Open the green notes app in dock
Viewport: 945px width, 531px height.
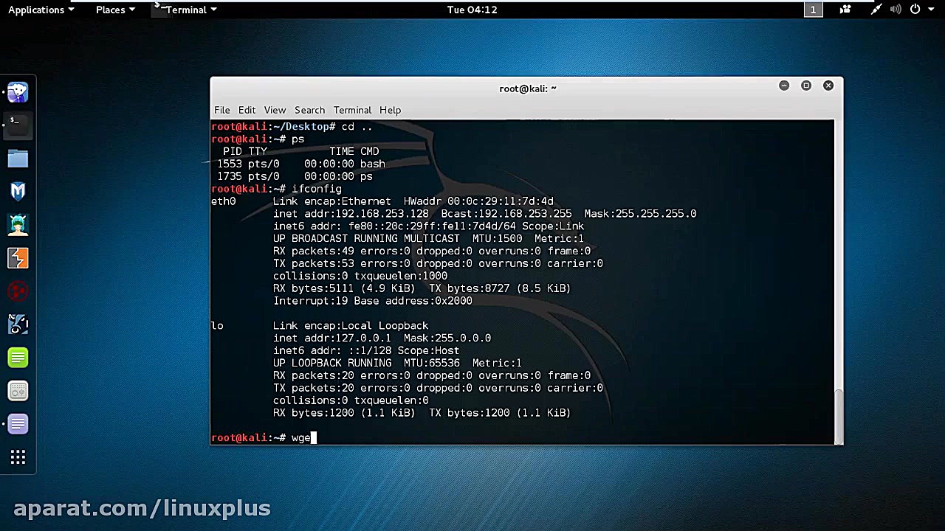click(x=18, y=358)
